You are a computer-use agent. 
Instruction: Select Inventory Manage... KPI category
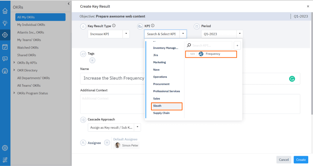(x=166, y=48)
